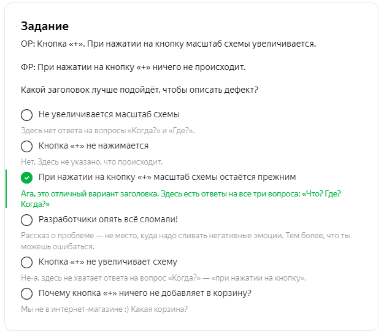Image resolution: width=381 pixels, height=334 pixels.
Task: Click label 'При нажатии на кнопку «+» масштаб схемы остаётся прежним'
Action: tap(167, 177)
